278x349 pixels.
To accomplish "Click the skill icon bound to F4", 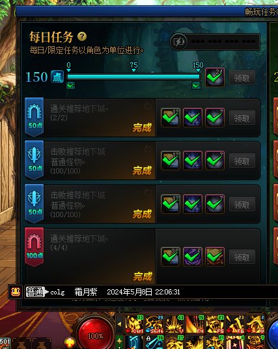I will 195,324.
